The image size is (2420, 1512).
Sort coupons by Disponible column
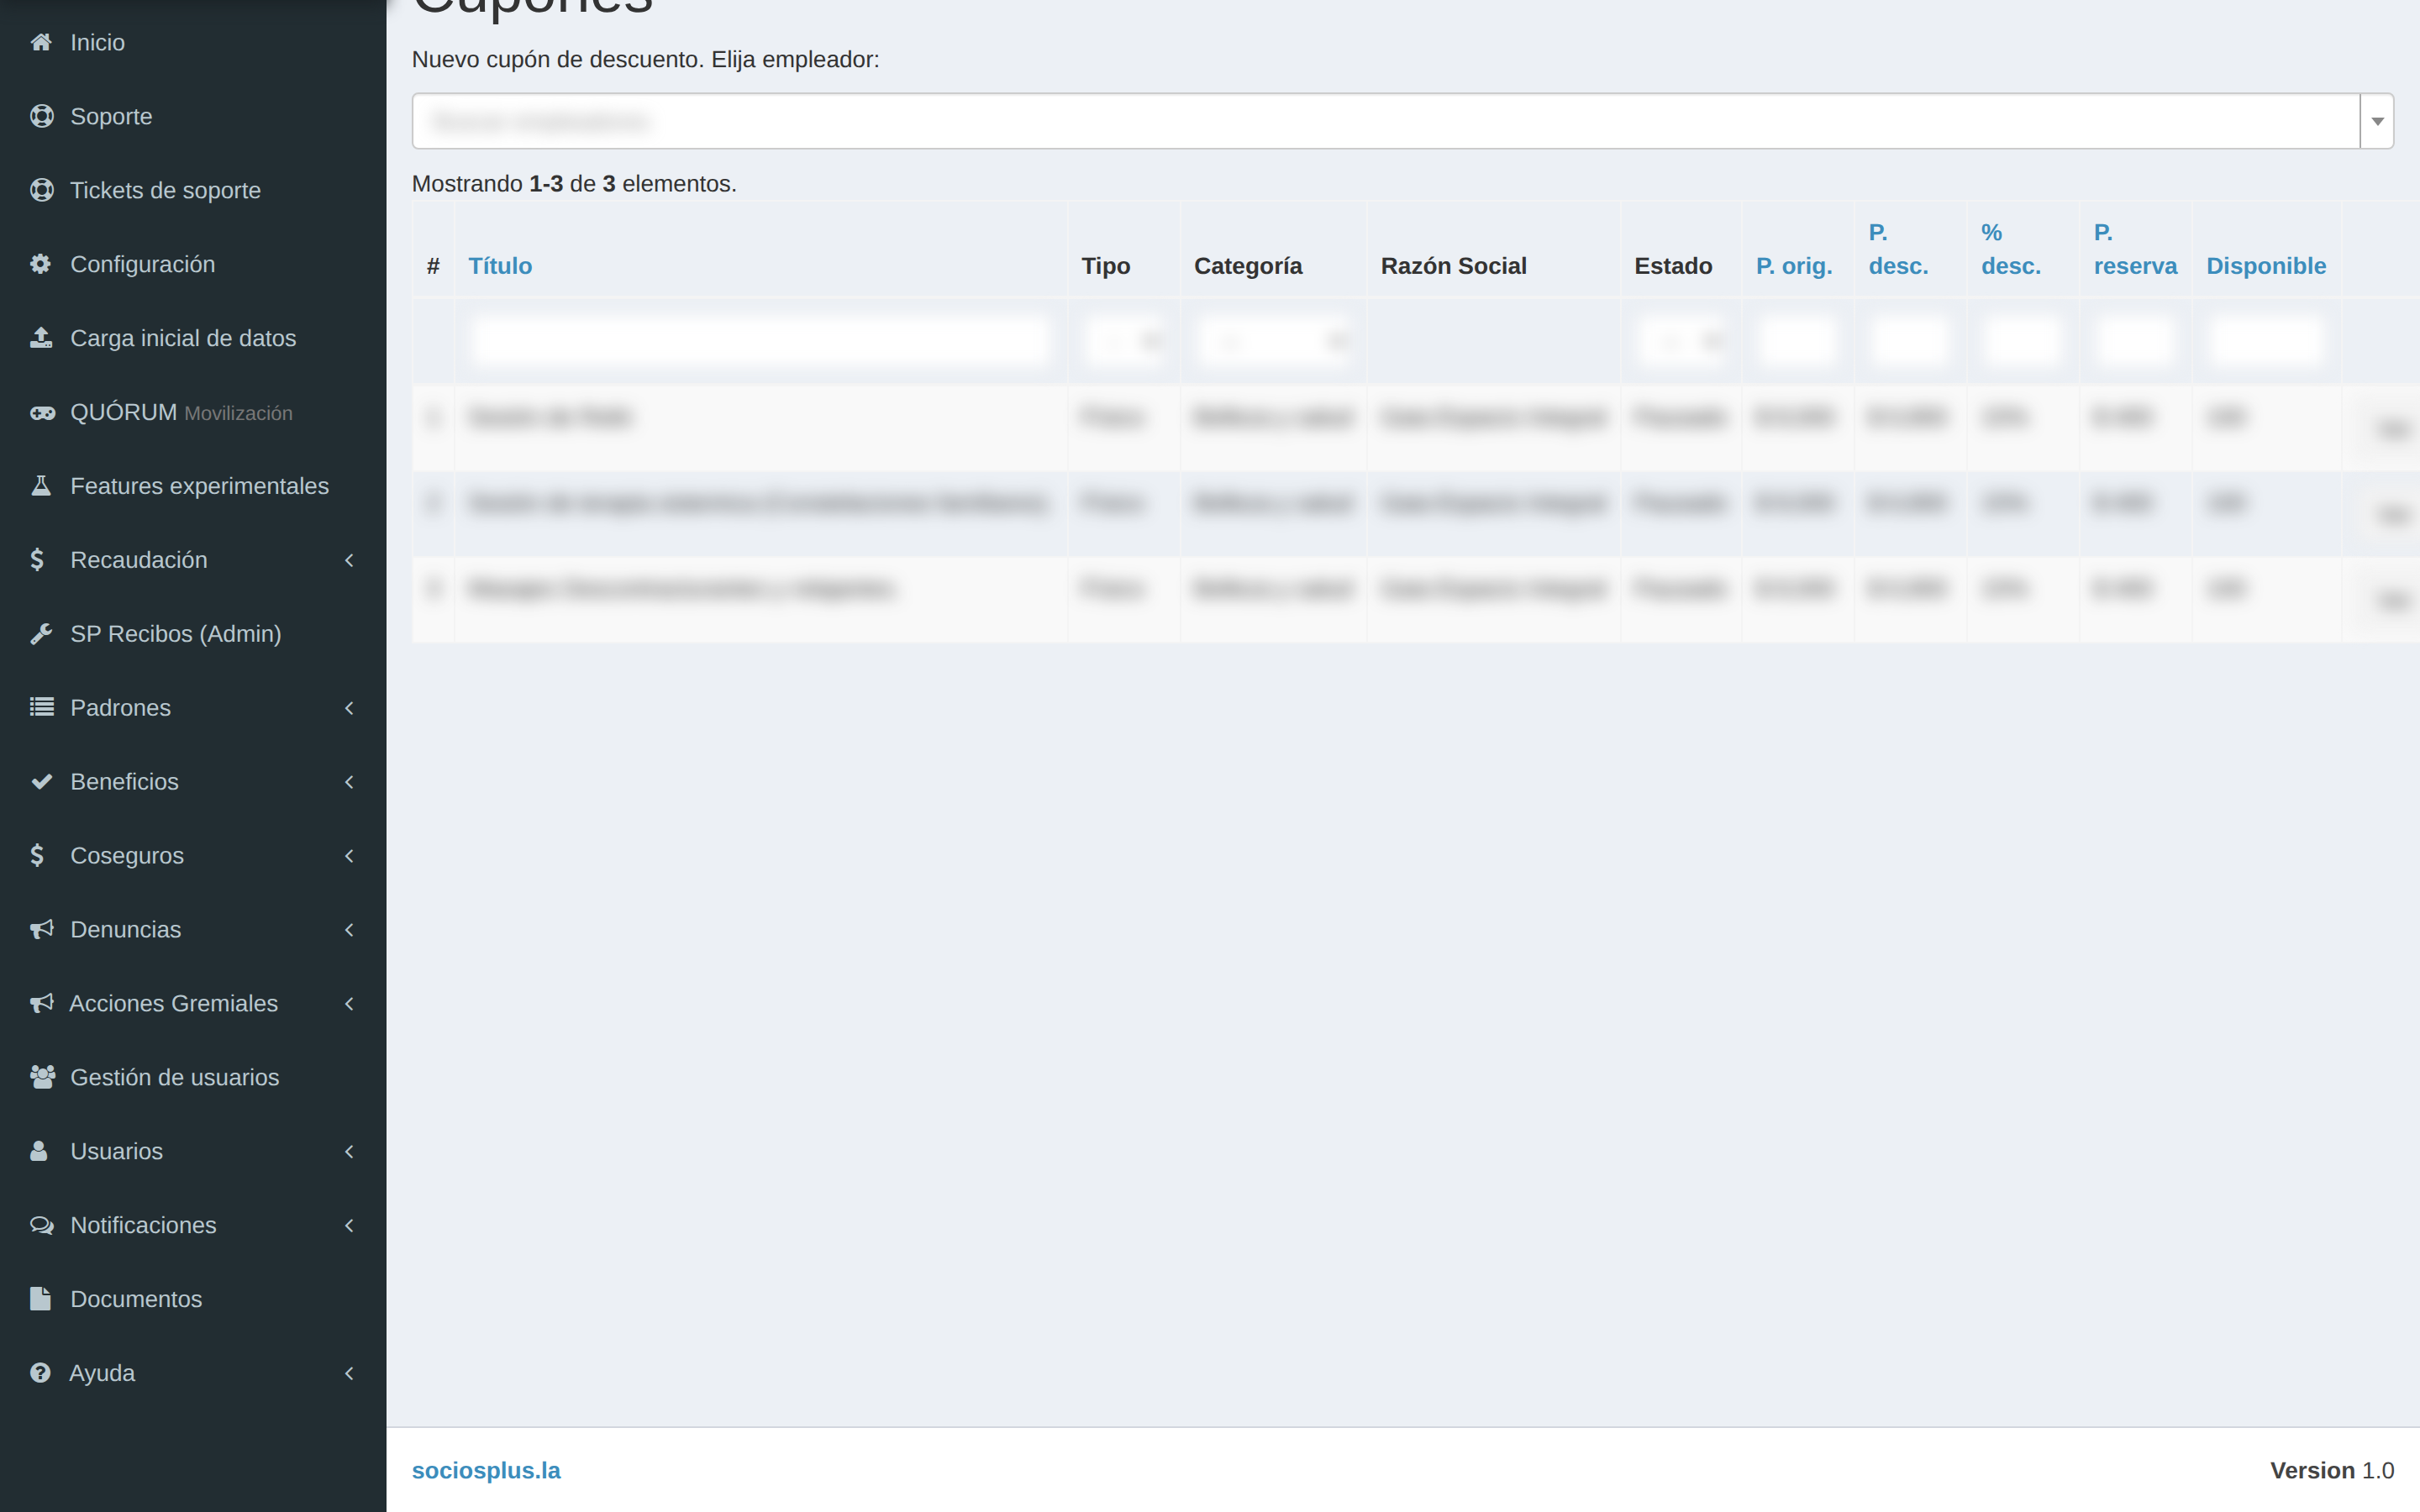2266,266
